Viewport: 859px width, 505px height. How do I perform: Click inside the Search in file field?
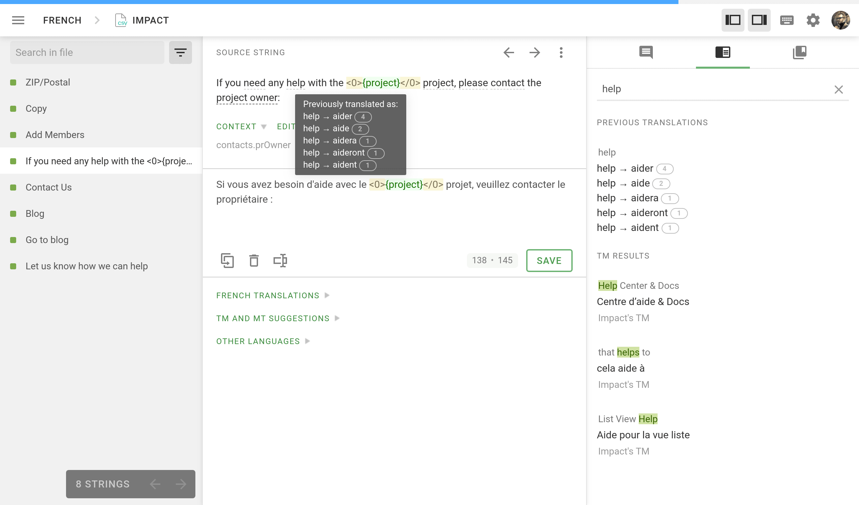tap(87, 52)
